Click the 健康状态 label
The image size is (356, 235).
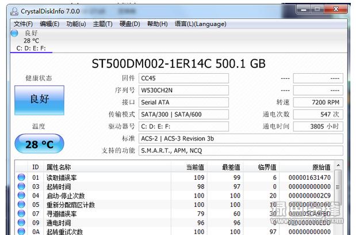(39, 78)
